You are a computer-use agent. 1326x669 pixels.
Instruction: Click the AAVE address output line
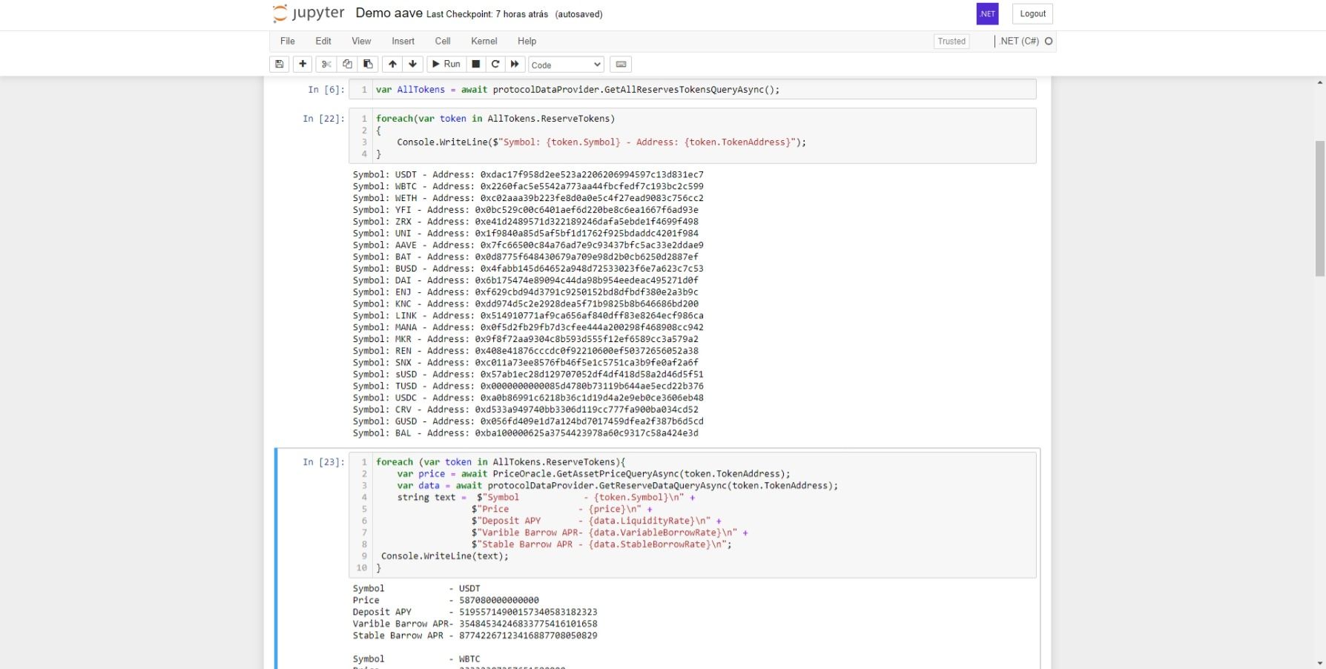528,245
